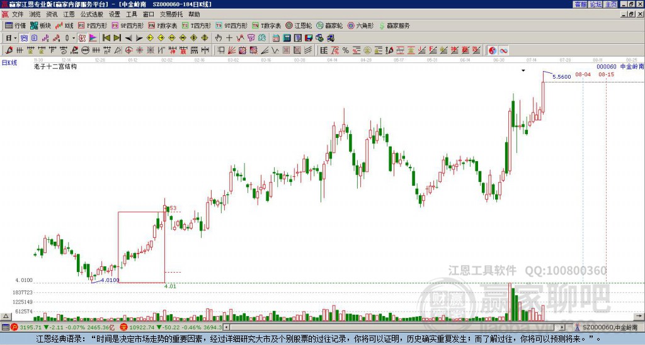The image size is (645, 345).
Task: Open the 论坛 forum link
Action: pos(596,4)
